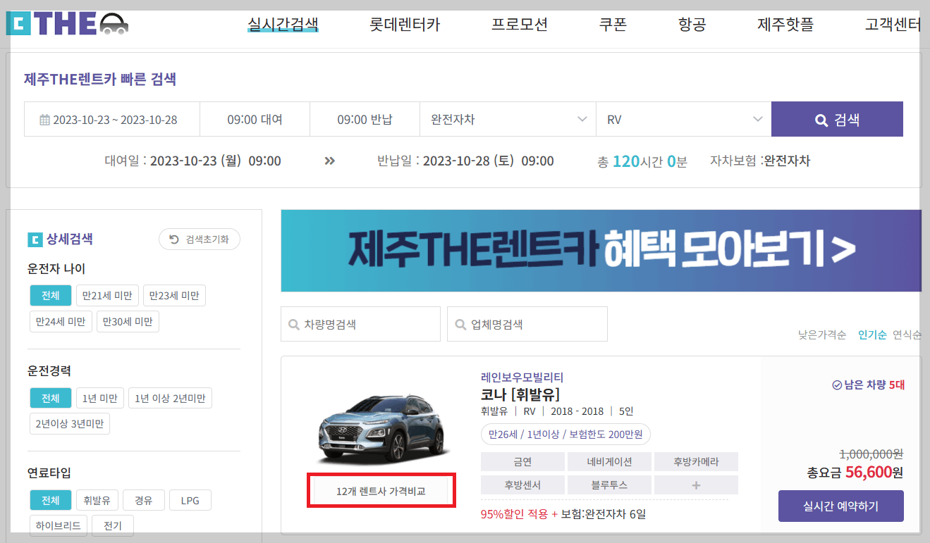Select the 만24세 미만 age filter
This screenshot has height=543, width=930.
coord(61,322)
